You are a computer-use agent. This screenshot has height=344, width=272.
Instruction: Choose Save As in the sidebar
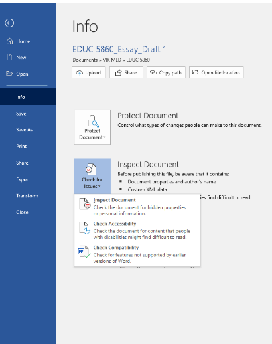[x=28, y=129]
